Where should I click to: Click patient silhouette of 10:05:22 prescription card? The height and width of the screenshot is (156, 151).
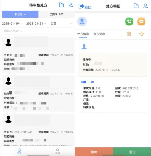(x=8, y=119)
